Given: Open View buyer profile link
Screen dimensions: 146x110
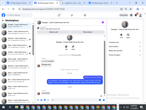Looking at the screenshot, I should coord(76,55).
